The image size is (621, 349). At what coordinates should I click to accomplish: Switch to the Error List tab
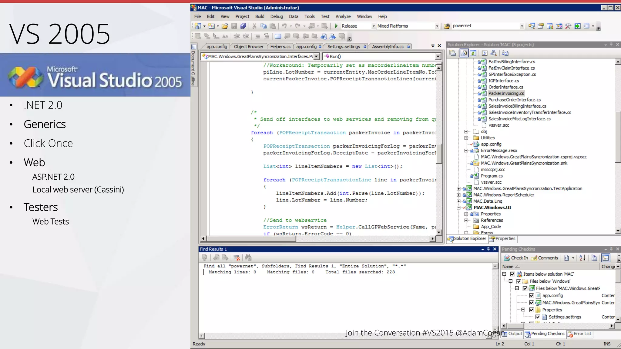(579, 334)
